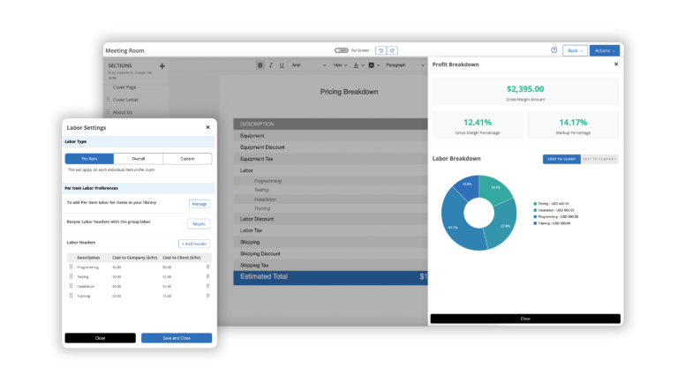Select the Overall labor type

[139, 159]
